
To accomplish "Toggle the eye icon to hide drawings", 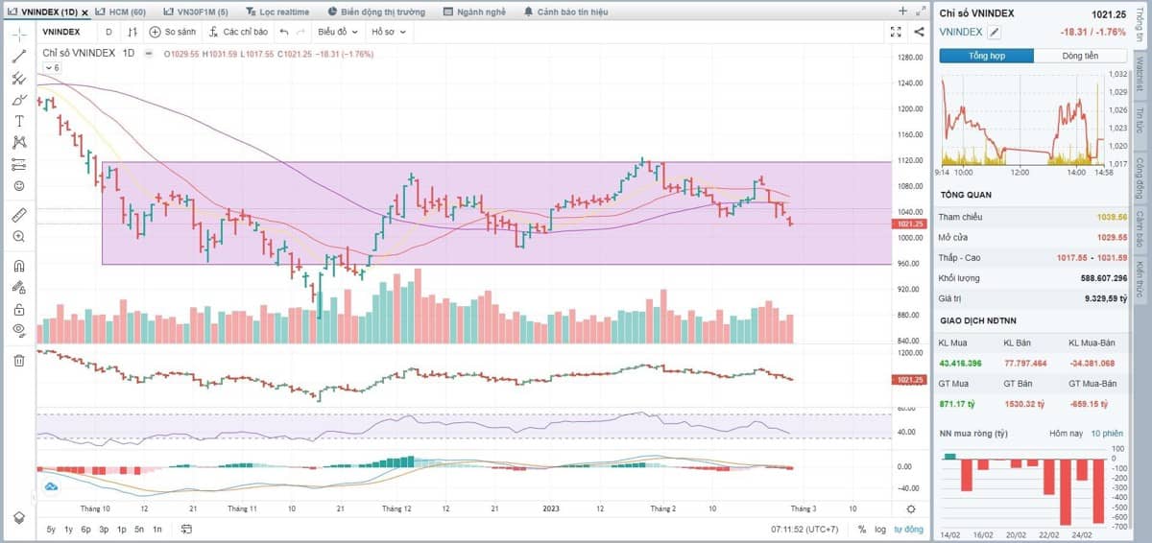I will coord(18,330).
